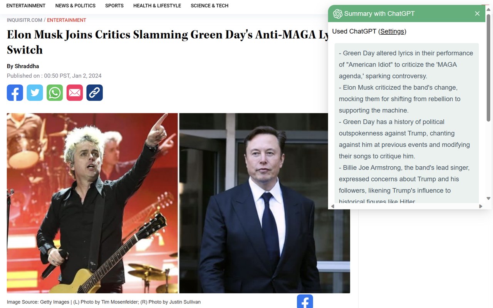493x308 pixels.
Task: Share article on Twitter
Action: (35, 93)
